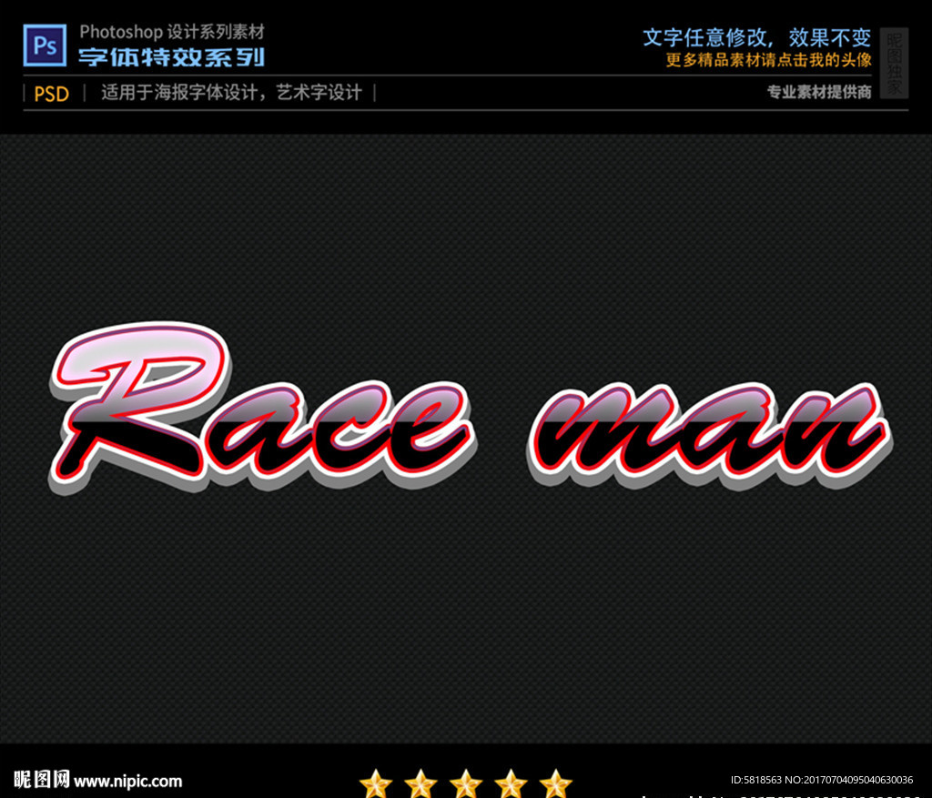Click the '专业素材提供商' text
The image size is (932, 798).
coord(819,92)
